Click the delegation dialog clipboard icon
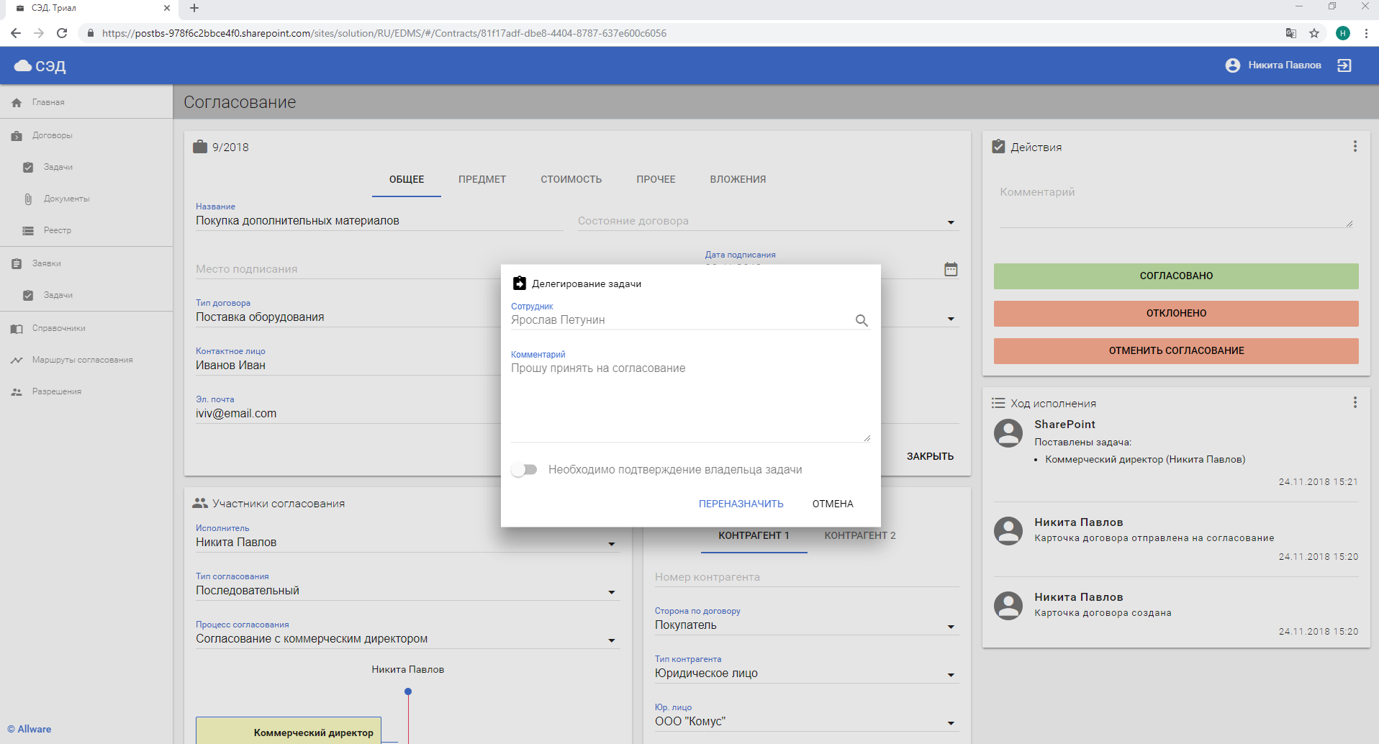 pos(519,283)
